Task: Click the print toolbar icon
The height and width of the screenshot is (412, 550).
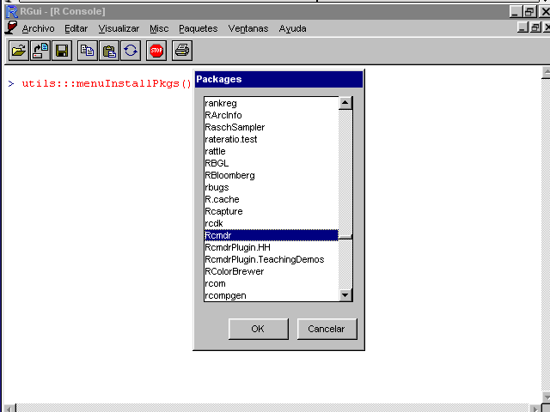Action: point(182,51)
